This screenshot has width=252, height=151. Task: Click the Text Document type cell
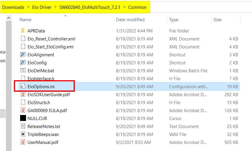coord(184,127)
